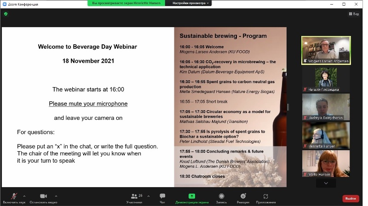The width and height of the screenshot is (368, 206).
Task: Click 'Kim Dalum (Dalum Beverage Equipment ApS)' line
Action: coord(222,72)
